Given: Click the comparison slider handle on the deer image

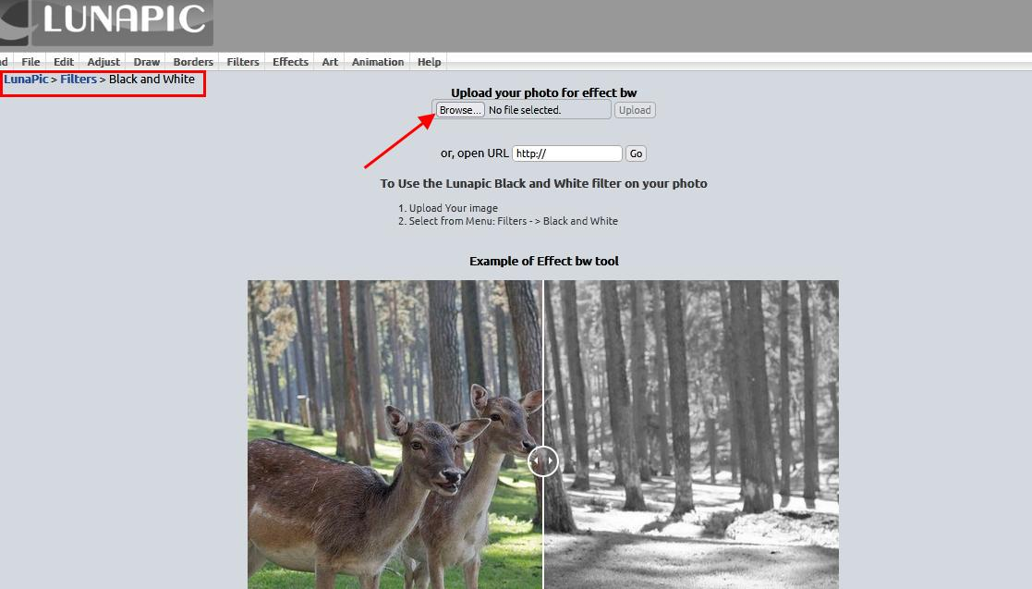Looking at the screenshot, I should [x=543, y=460].
